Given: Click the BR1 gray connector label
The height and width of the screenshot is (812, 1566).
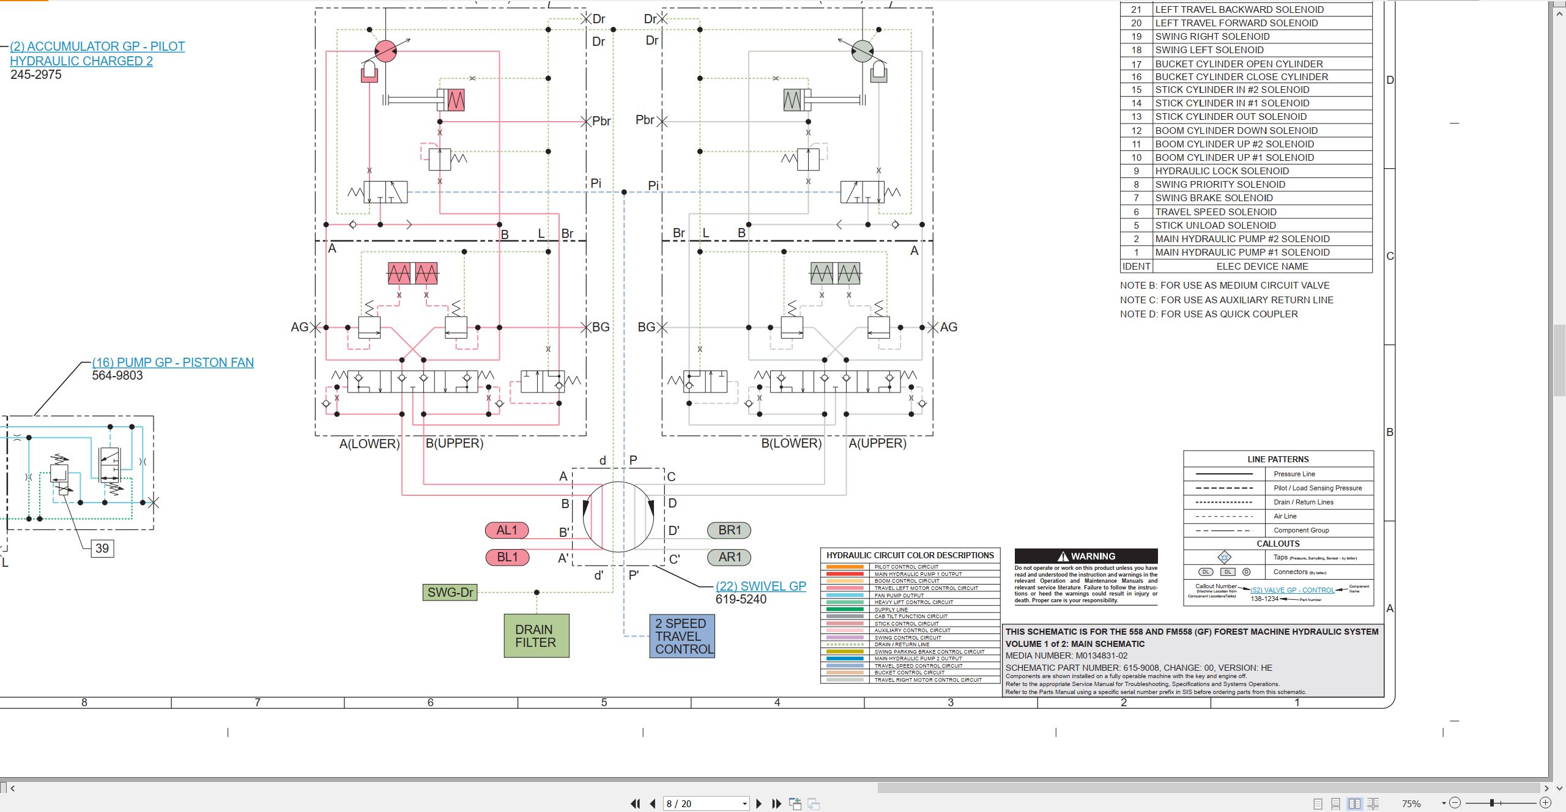Looking at the screenshot, I should pyautogui.click(x=729, y=530).
